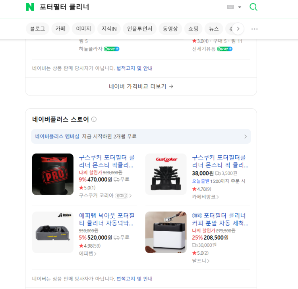Open the 지식IN tab
Viewport: 298px width, 289px height.
109,29
